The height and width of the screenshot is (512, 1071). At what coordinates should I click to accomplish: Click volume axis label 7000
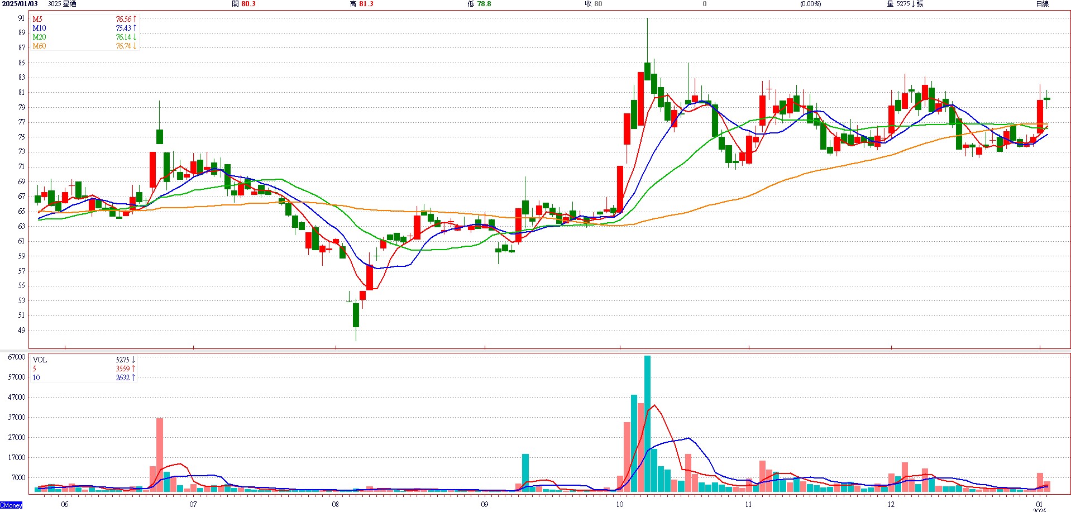[x=18, y=477]
